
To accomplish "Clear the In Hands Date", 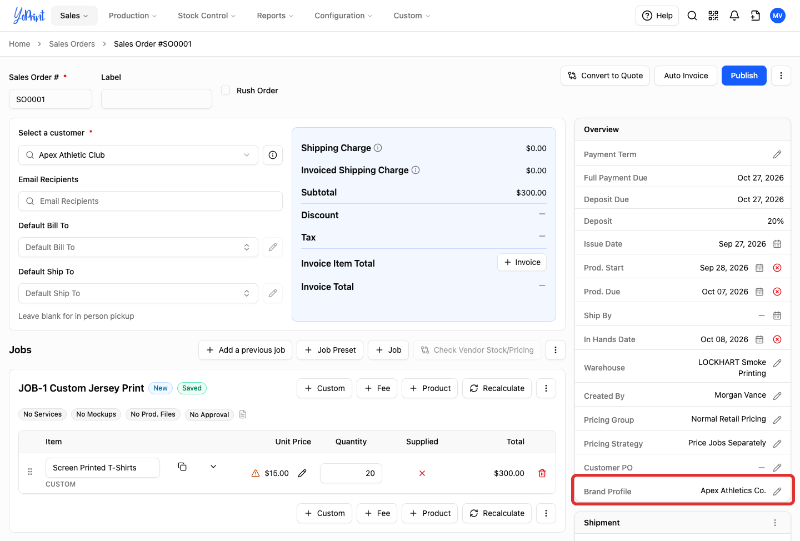I will 777,339.
